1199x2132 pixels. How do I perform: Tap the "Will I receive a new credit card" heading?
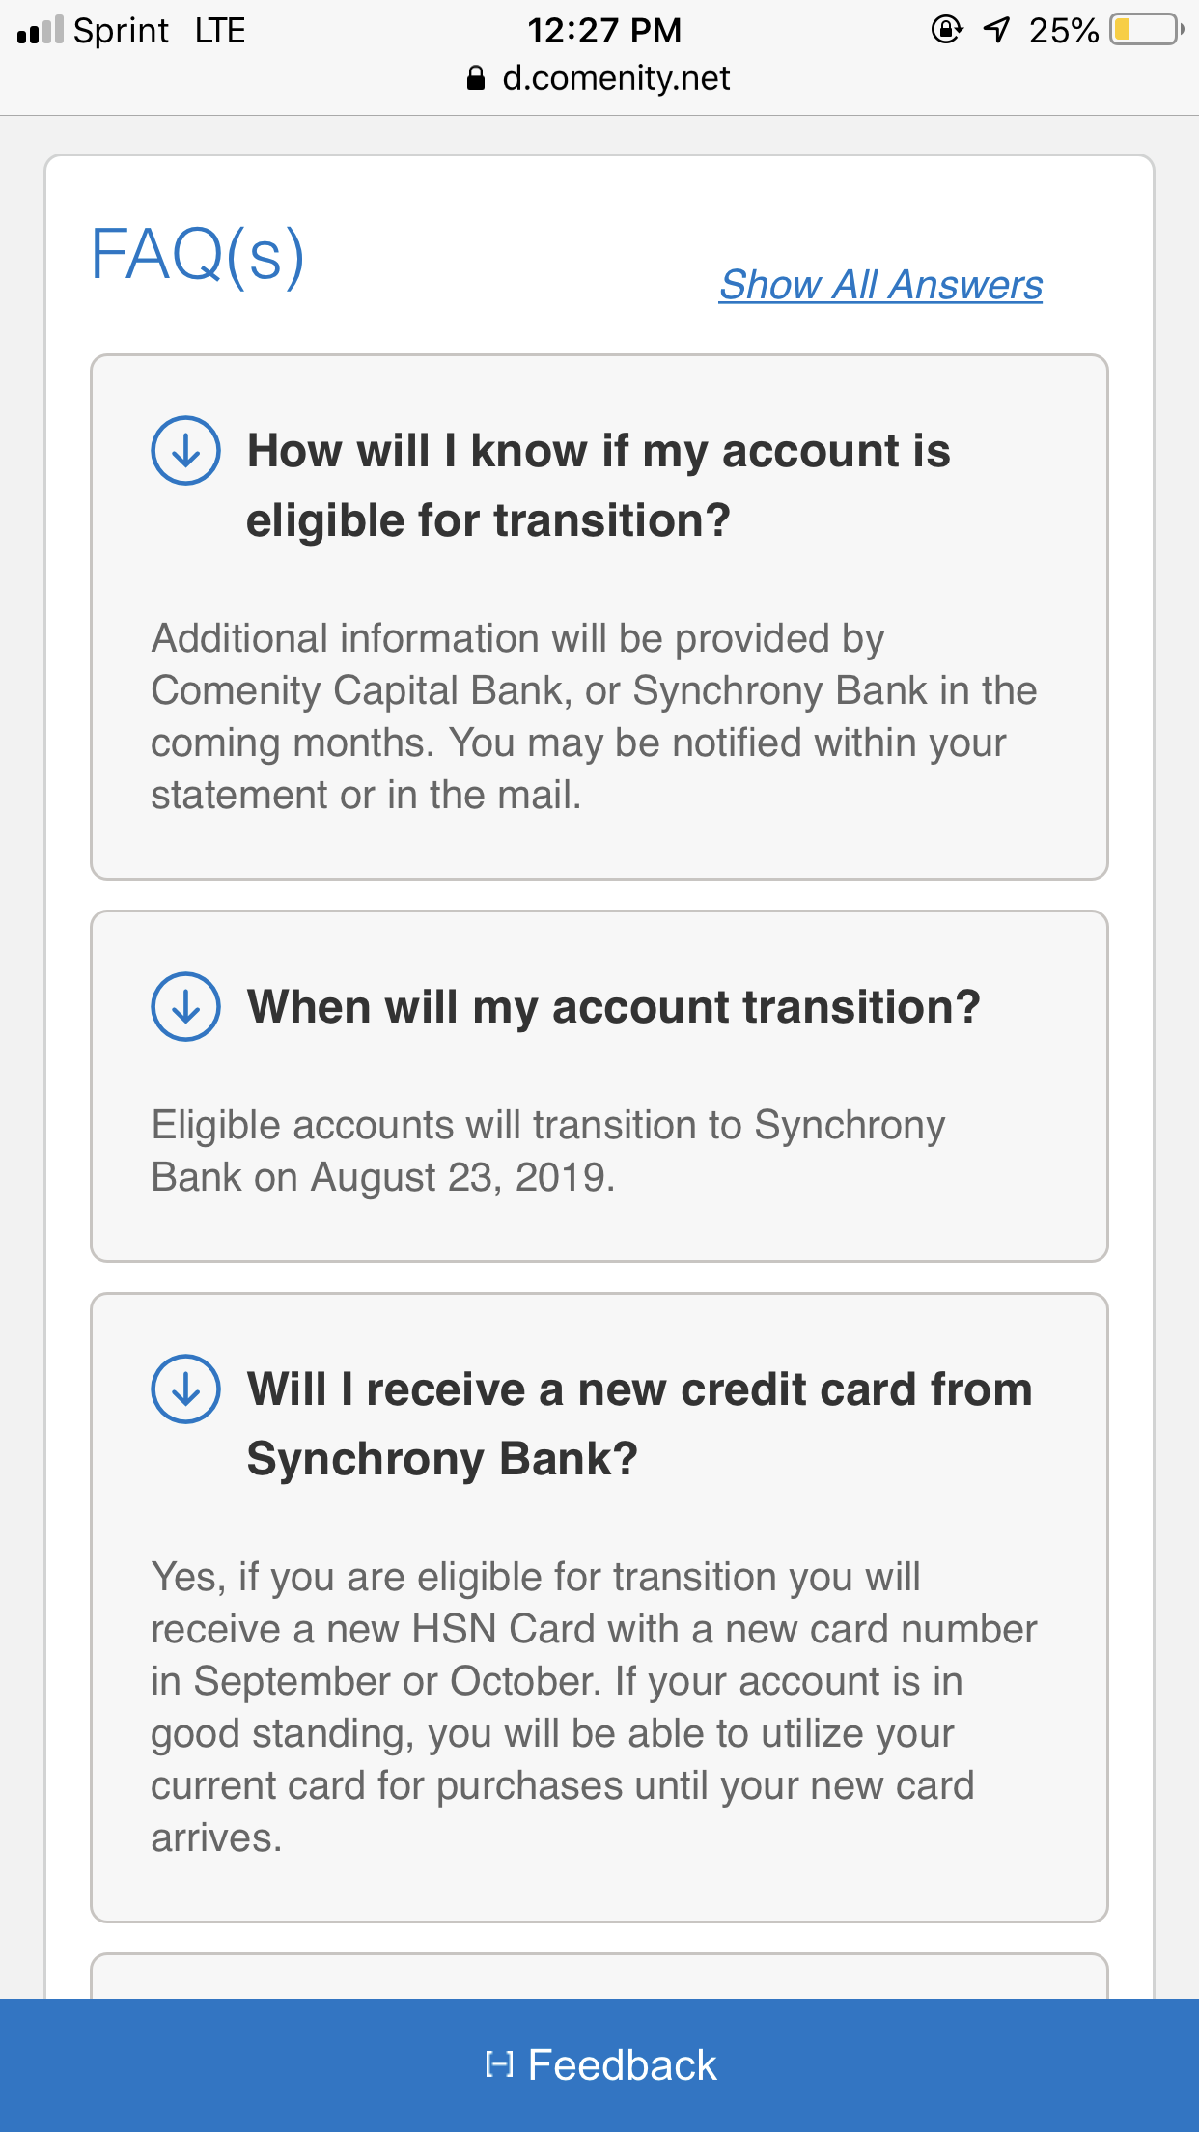[639, 1423]
